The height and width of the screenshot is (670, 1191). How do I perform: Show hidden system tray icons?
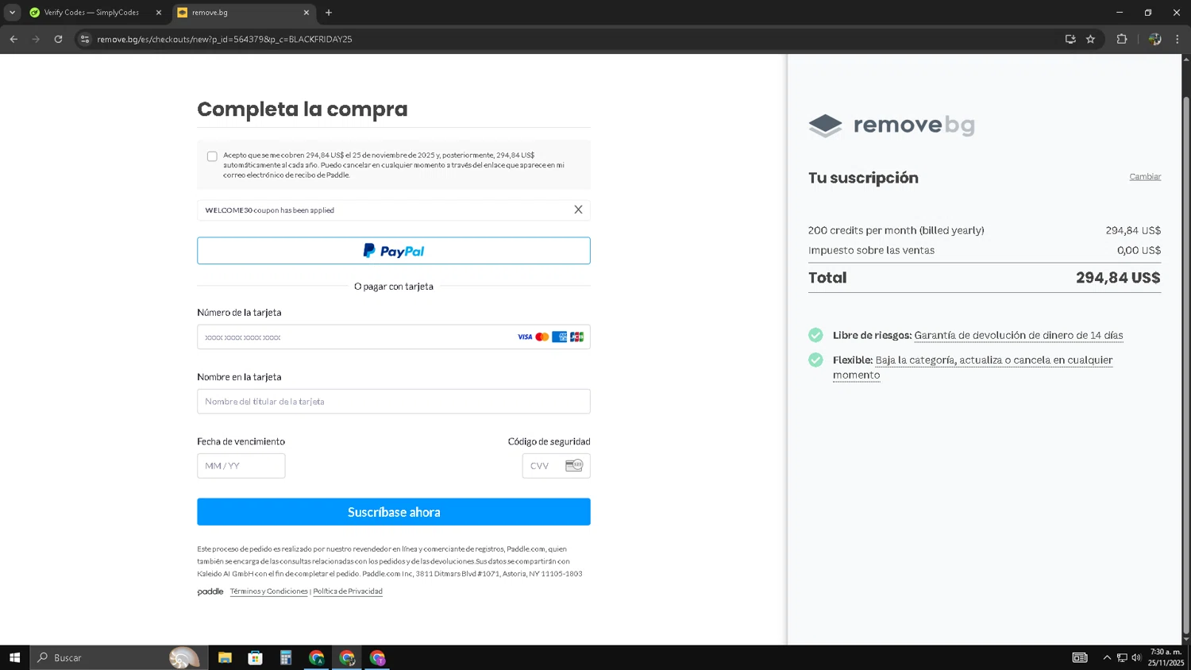point(1107,657)
